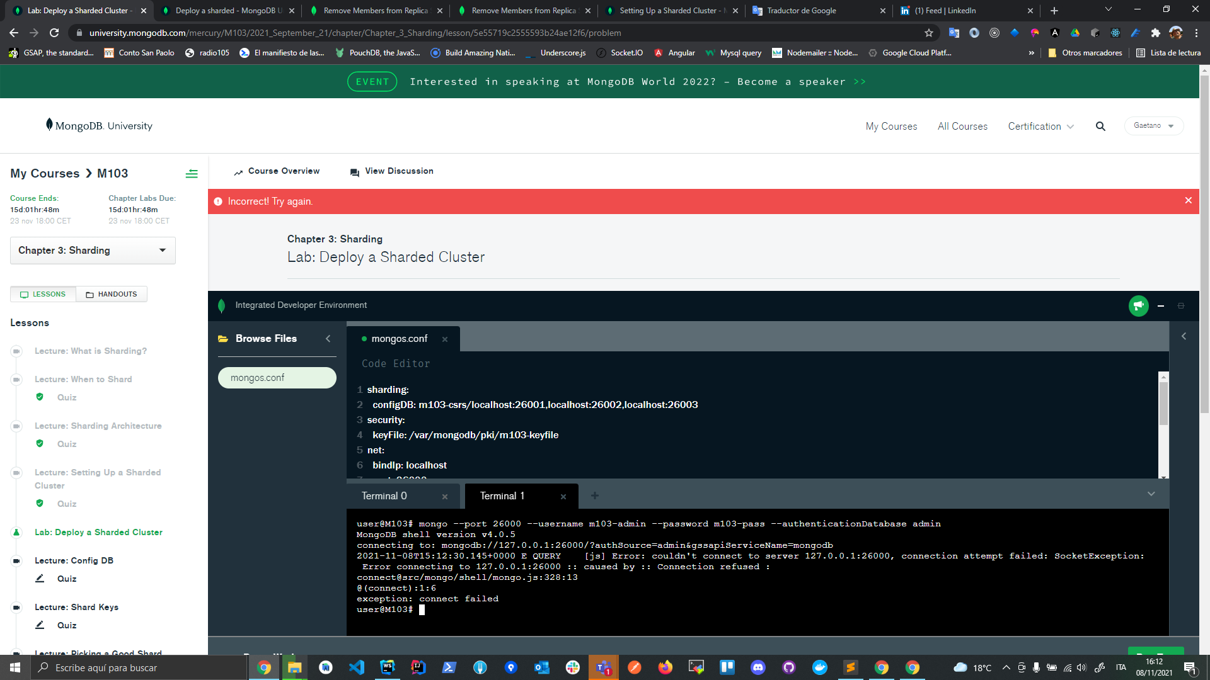Reload the browser page

click(54, 33)
